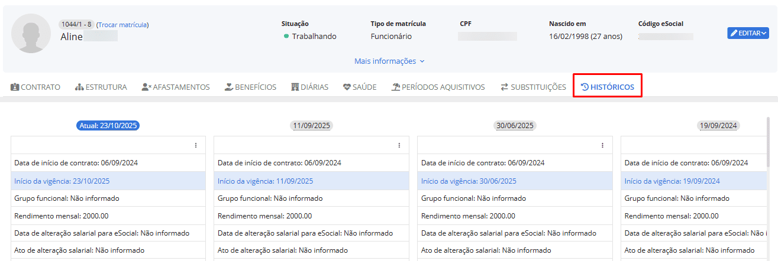778x261 pixels.
Task: Click the Contrato badge icon
Action: click(x=15, y=87)
